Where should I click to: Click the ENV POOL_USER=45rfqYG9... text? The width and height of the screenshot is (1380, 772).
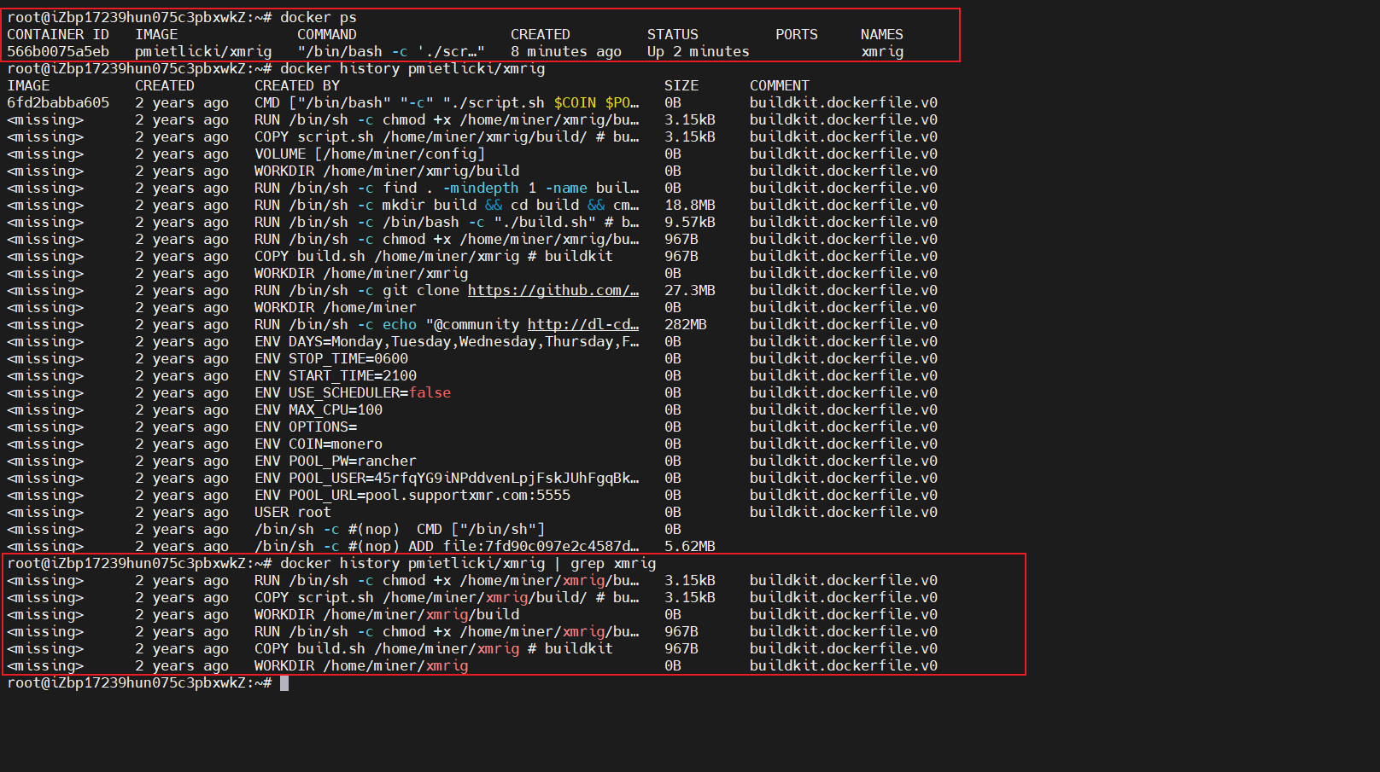447,478
